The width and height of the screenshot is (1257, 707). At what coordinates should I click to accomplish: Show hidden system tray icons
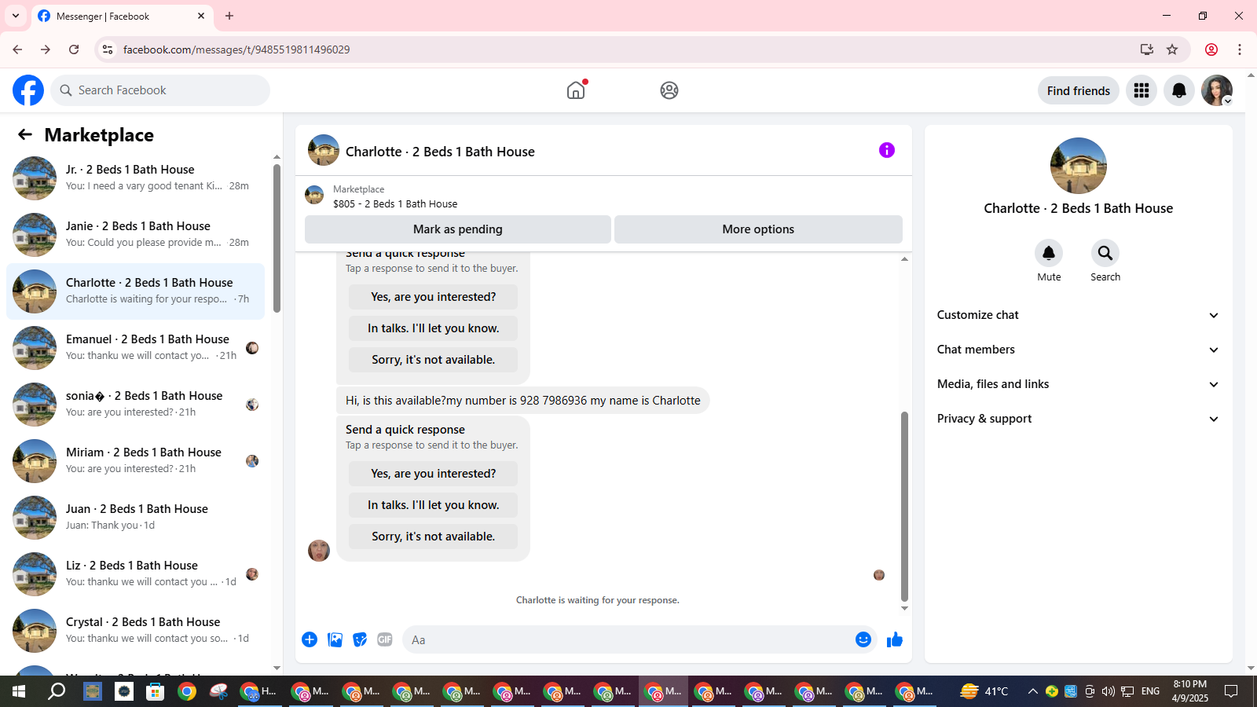(x=1033, y=691)
